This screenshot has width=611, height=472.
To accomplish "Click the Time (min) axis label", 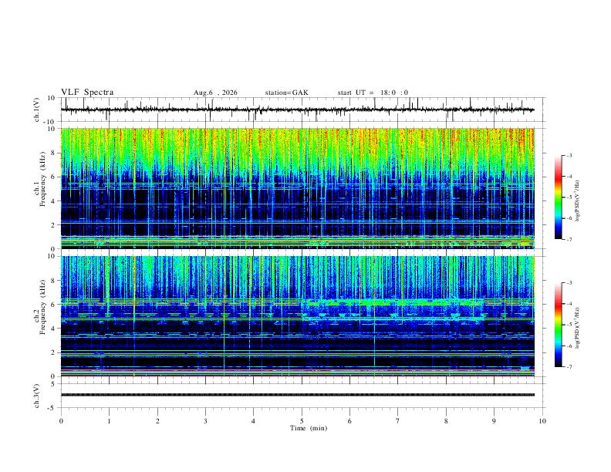I will [x=309, y=428].
